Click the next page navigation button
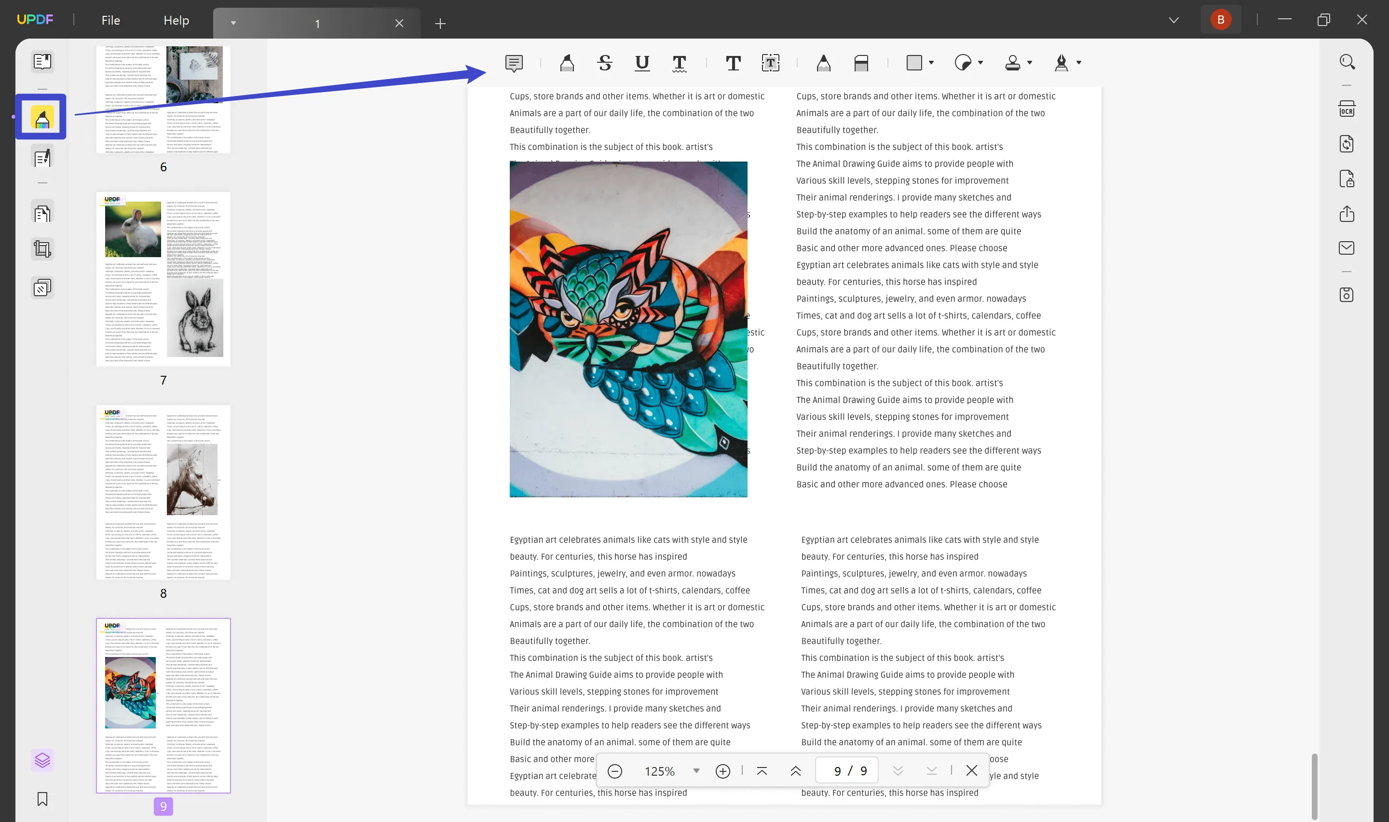 (898, 771)
